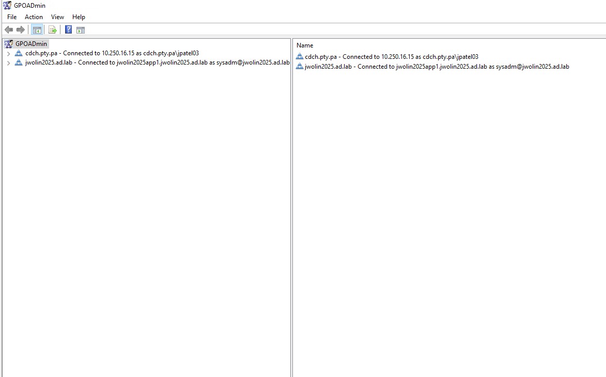Click the Back arrow in toolbar
Viewport: 606px width, 377px height.
click(x=9, y=30)
